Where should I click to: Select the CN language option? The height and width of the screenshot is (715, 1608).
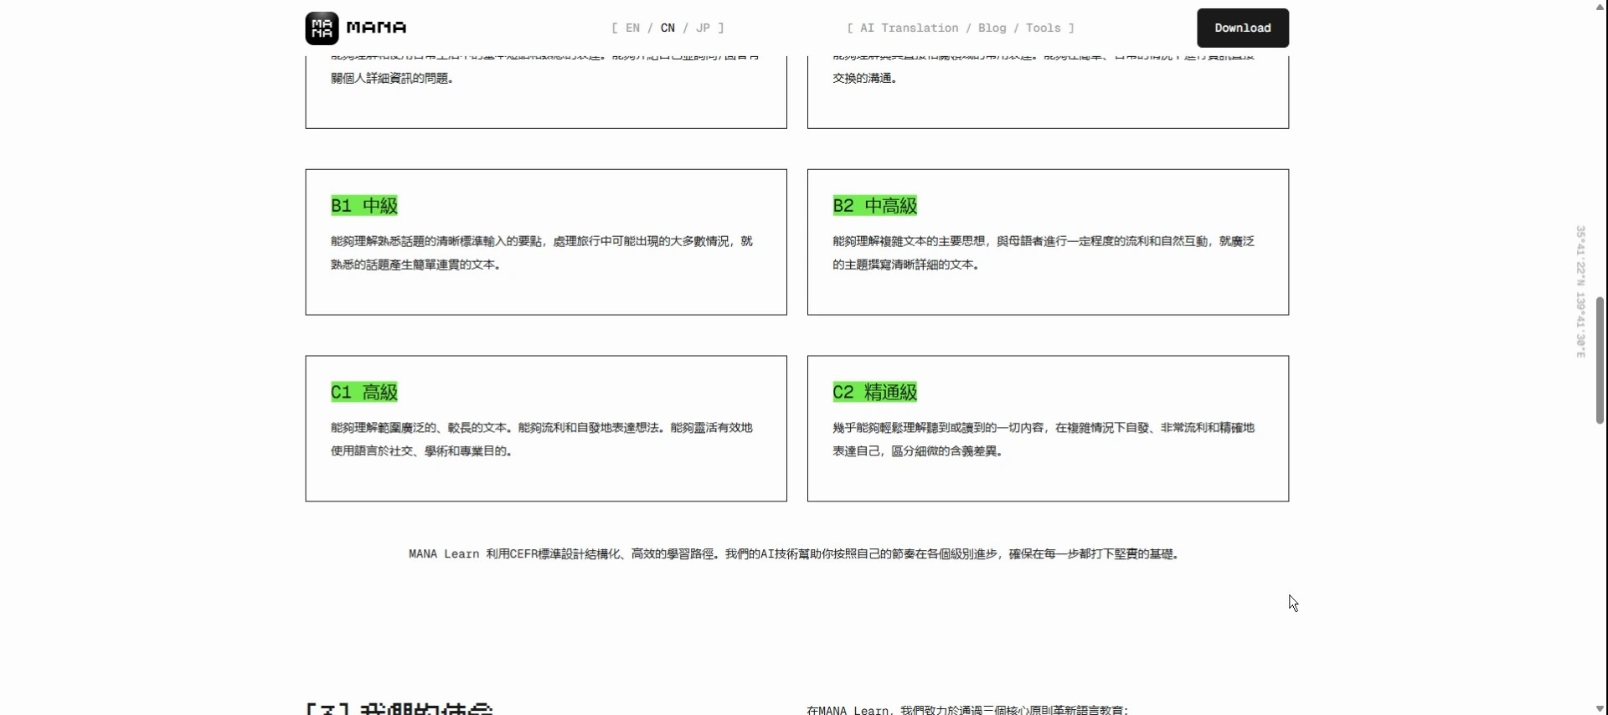click(667, 28)
